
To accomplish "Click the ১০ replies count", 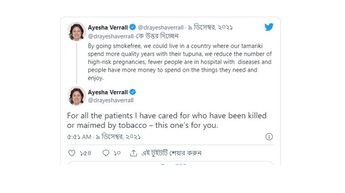I will pyautogui.click(x=117, y=153).
